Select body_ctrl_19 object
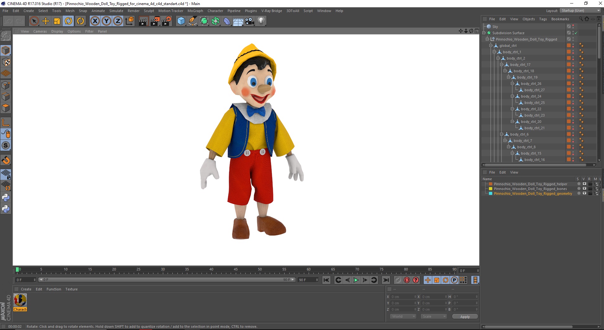Image resolution: width=604 pixels, height=330 pixels. [x=527, y=77]
